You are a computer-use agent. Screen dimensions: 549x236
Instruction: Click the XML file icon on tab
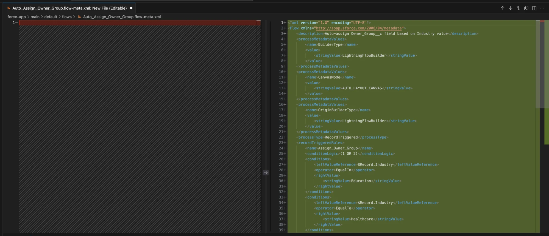tap(9, 8)
